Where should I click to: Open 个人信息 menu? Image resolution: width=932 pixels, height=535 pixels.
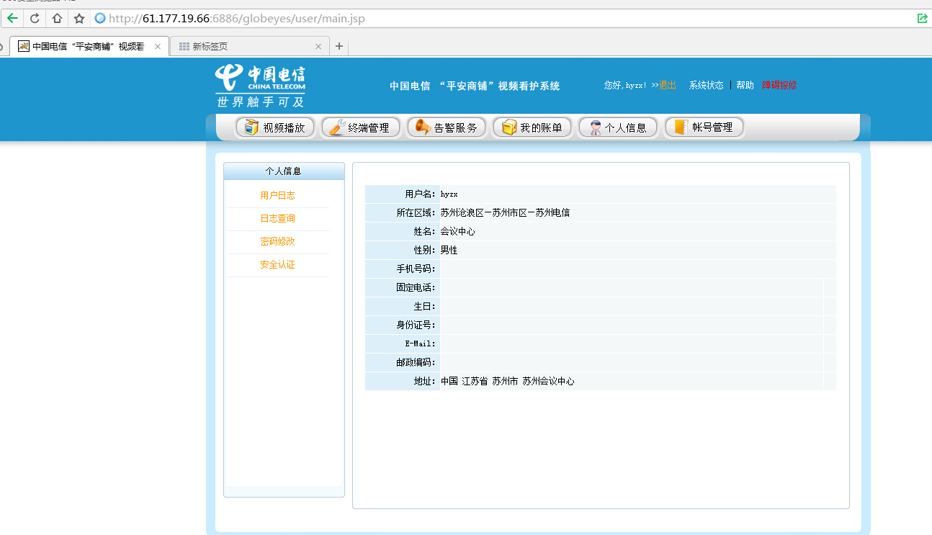click(618, 127)
